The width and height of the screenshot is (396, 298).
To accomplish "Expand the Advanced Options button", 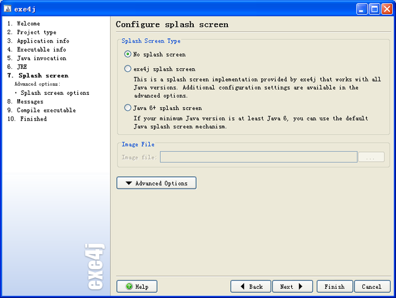I will click(157, 183).
